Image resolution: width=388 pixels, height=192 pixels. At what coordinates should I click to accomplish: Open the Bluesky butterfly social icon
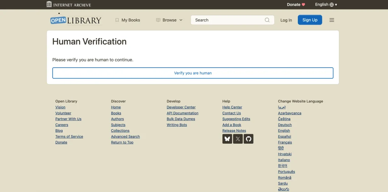coord(227,139)
